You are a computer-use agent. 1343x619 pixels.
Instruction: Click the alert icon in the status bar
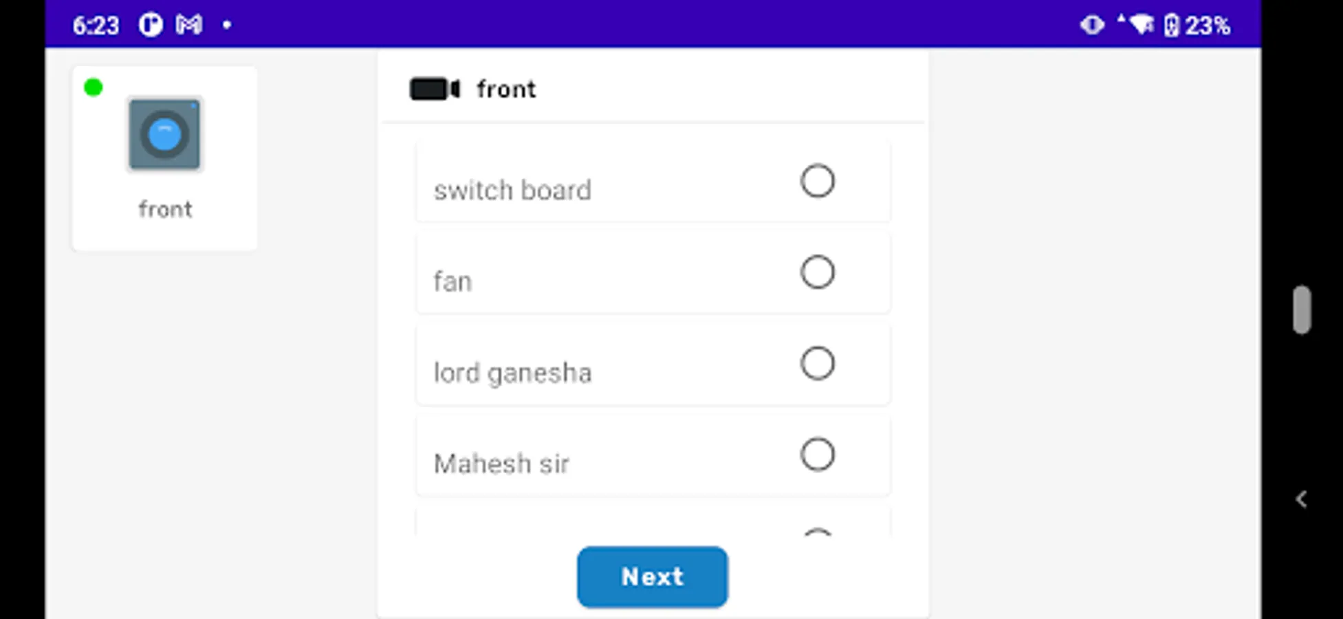click(x=1092, y=25)
